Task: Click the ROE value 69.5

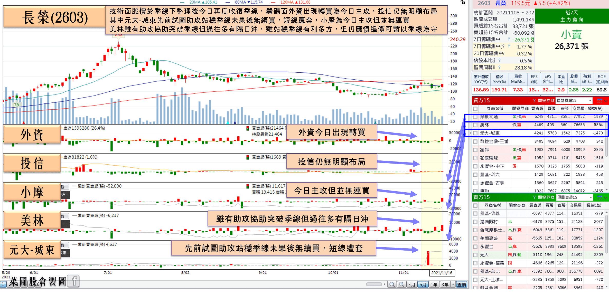Action: [x=602, y=90]
